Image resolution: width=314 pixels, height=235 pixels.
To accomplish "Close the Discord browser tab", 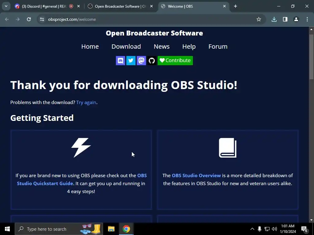I will click(x=78, y=6).
